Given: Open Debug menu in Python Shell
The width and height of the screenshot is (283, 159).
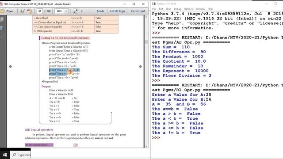Looking at the screenshot, I should (x=177, y=9).
